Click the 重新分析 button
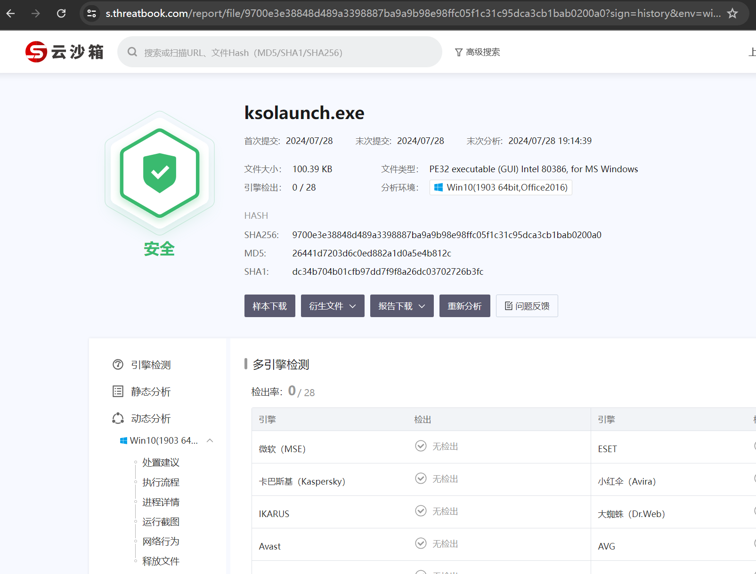Viewport: 756px width, 574px height. click(465, 306)
